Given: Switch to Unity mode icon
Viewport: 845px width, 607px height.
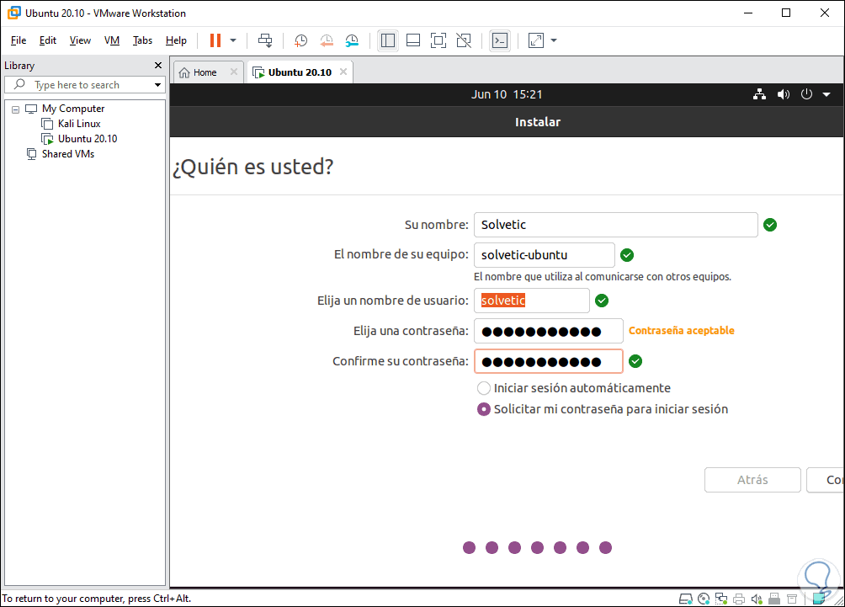Looking at the screenshot, I should [464, 40].
